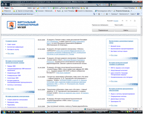Screen dimensions: 143x114
Task: Click the envelope icon in the page header
Action: 126,21
